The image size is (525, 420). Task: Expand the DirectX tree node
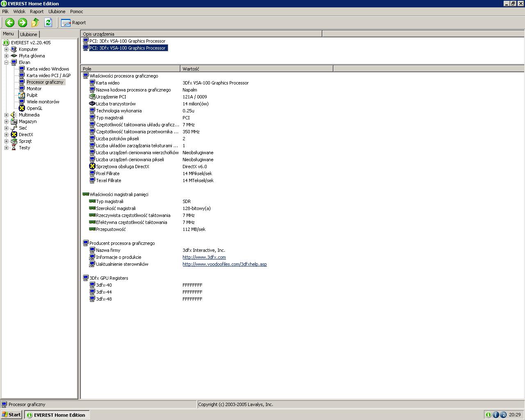tap(7, 135)
